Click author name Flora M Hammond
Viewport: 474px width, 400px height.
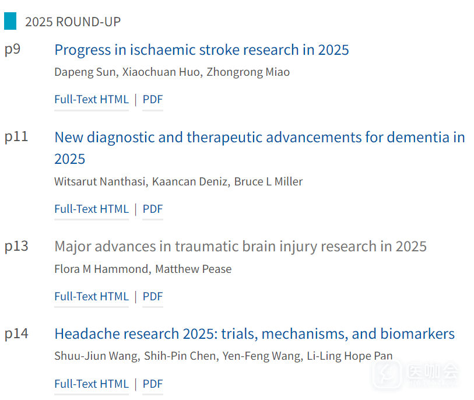tap(101, 269)
